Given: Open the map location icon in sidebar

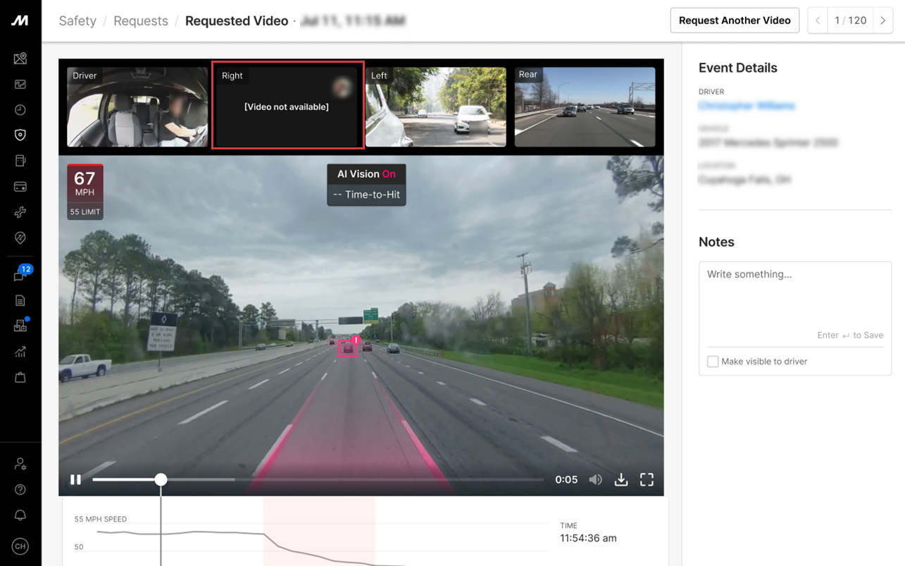Looking at the screenshot, I should (20, 59).
